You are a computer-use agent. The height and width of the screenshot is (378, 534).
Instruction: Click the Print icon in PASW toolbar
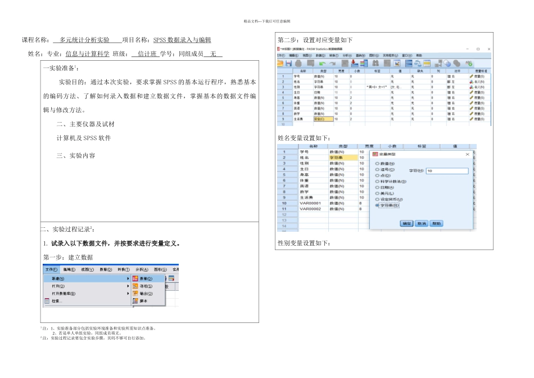(298, 64)
